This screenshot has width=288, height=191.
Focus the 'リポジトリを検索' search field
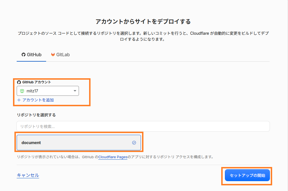point(143,126)
